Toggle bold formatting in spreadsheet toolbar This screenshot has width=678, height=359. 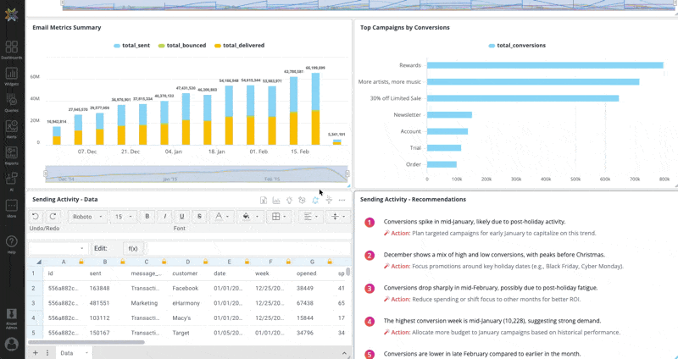point(147,217)
